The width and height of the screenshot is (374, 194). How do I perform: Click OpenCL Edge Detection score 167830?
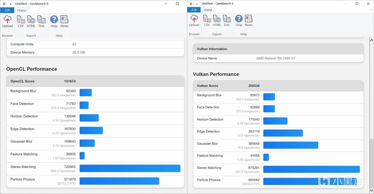click(x=70, y=129)
